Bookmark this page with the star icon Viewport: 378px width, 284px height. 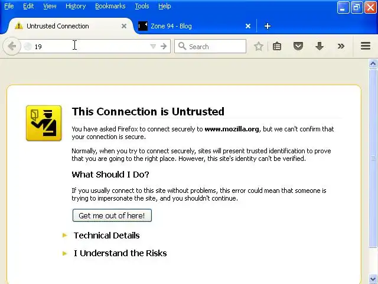tap(259, 46)
